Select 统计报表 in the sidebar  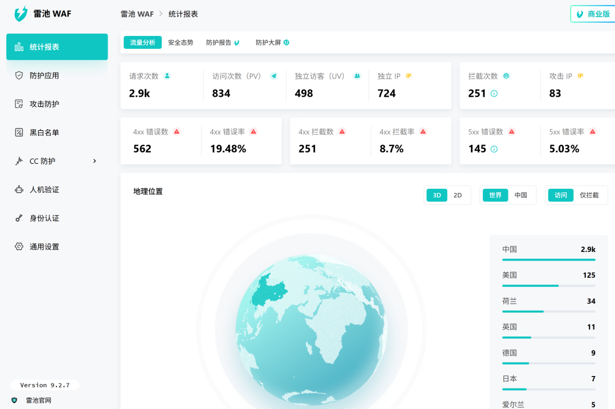tap(43, 47)
